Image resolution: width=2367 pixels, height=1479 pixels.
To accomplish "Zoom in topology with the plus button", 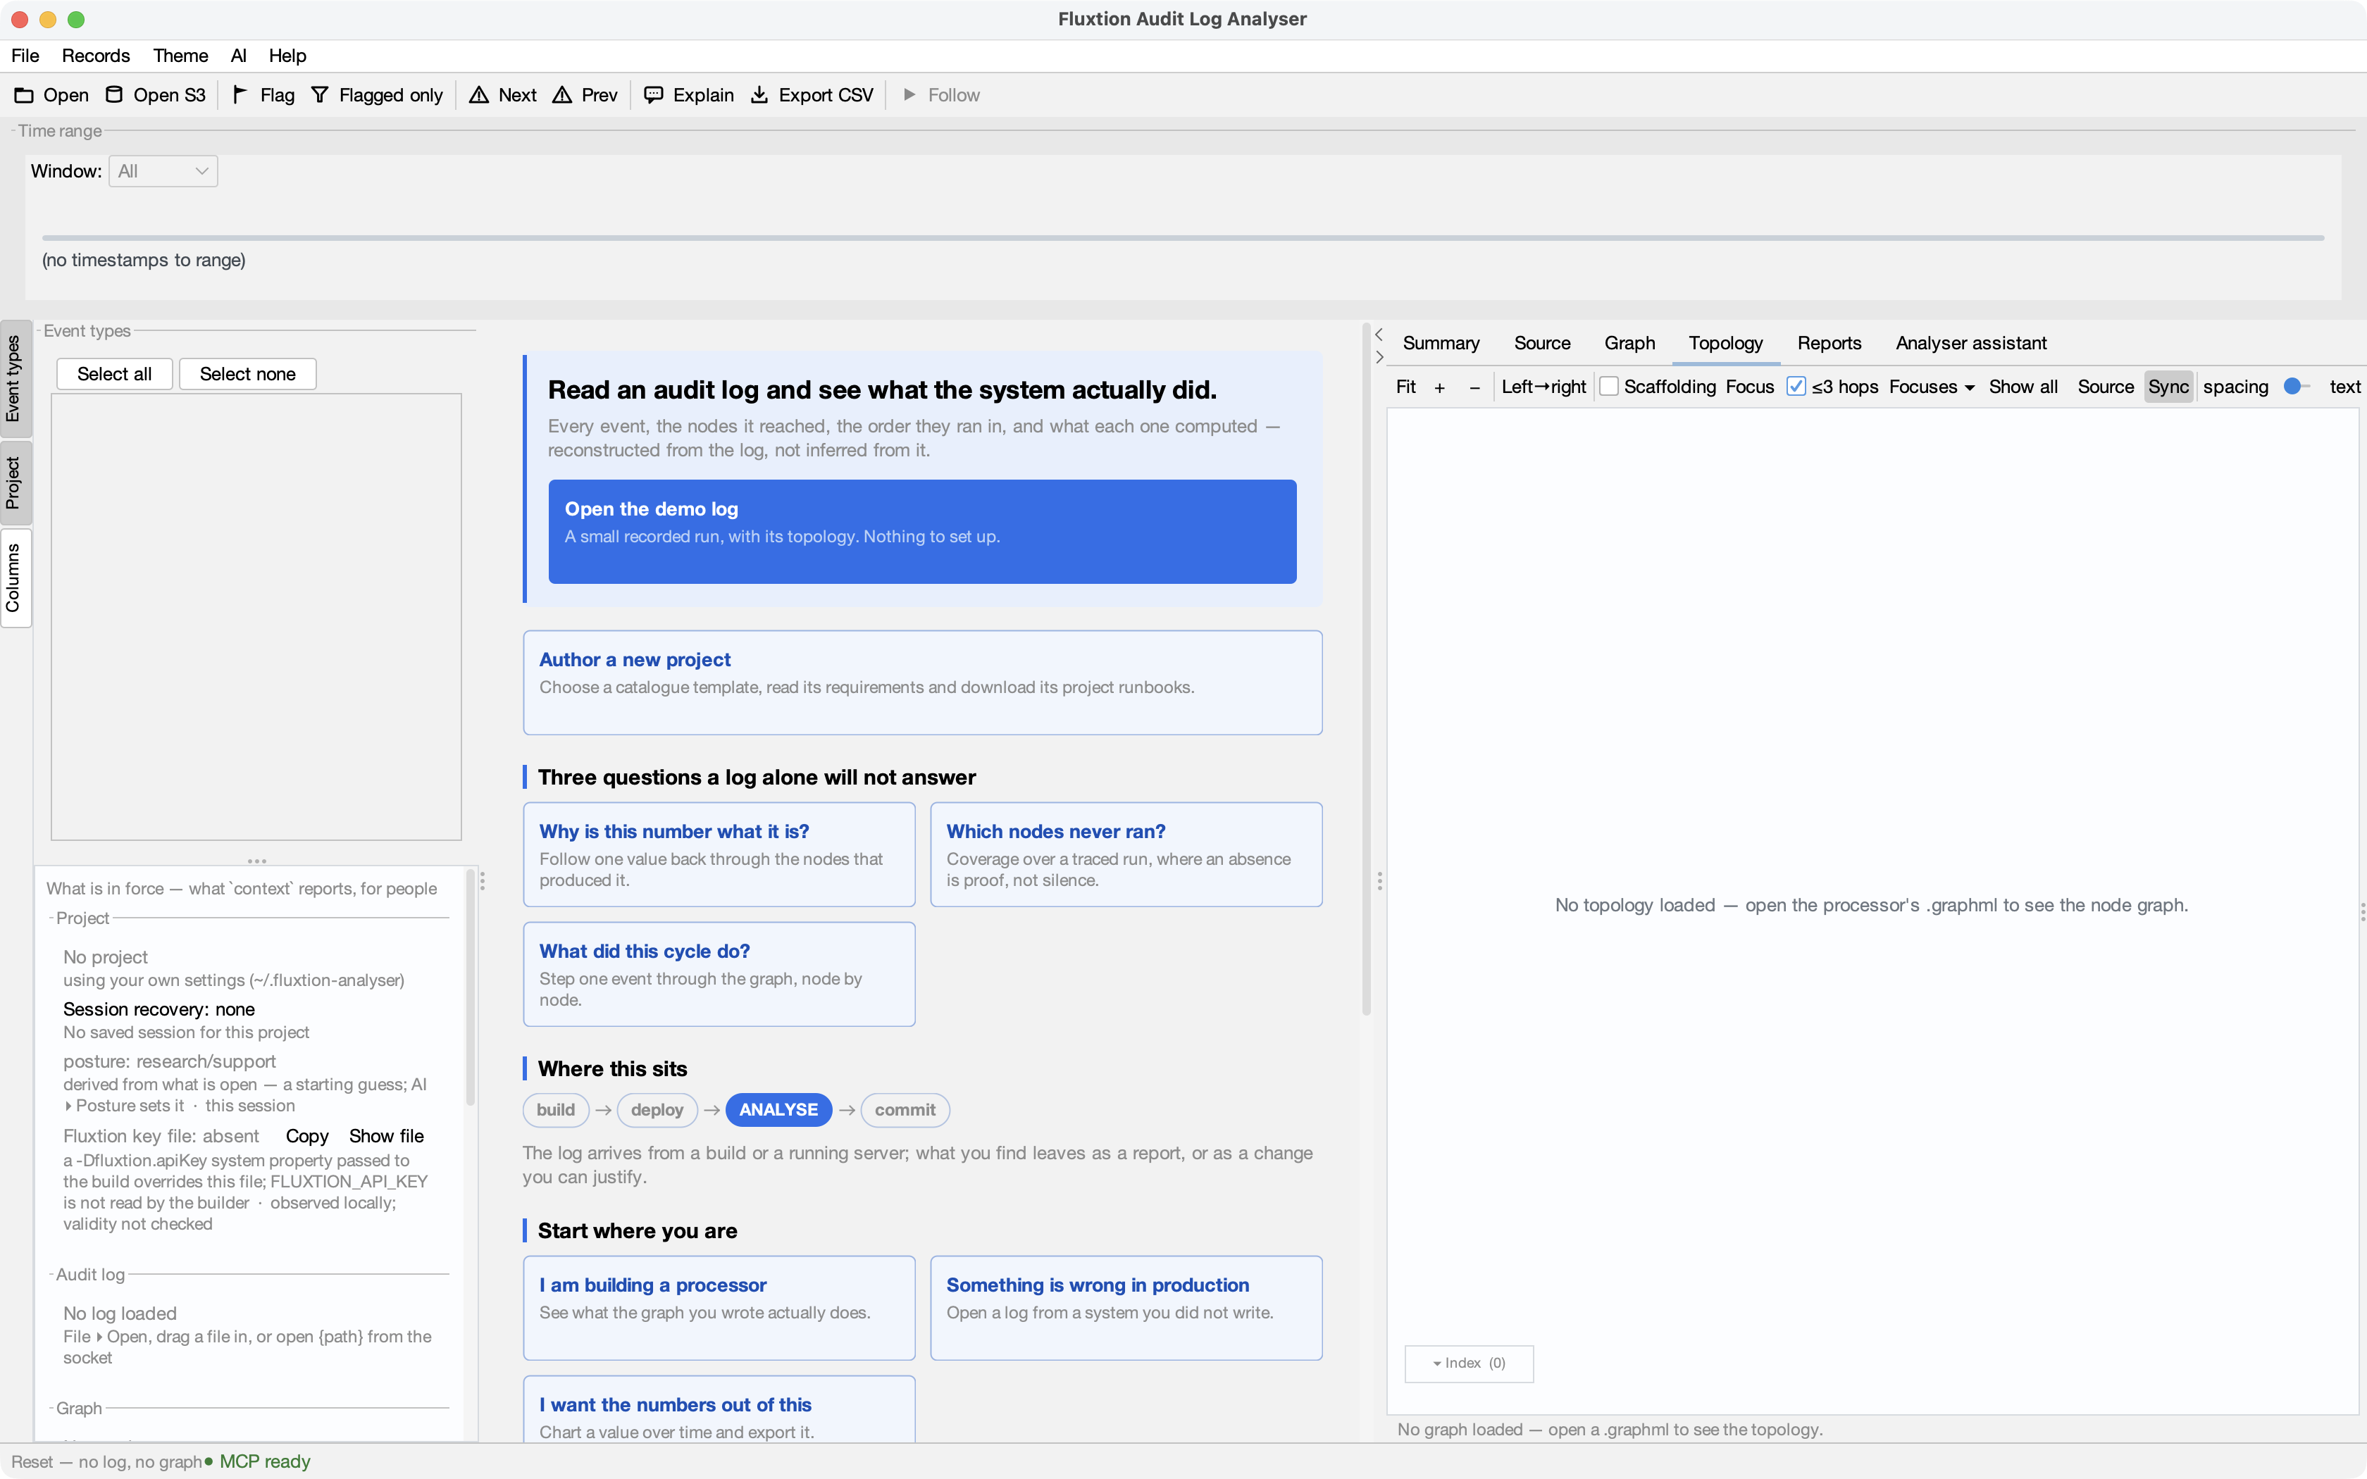I will (1440, 387).
